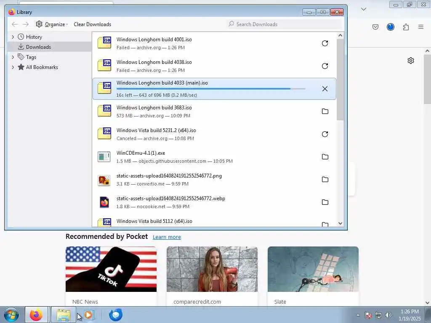Click the iso file icon of build 4001
431x323 pixels.
pos(104,42)
